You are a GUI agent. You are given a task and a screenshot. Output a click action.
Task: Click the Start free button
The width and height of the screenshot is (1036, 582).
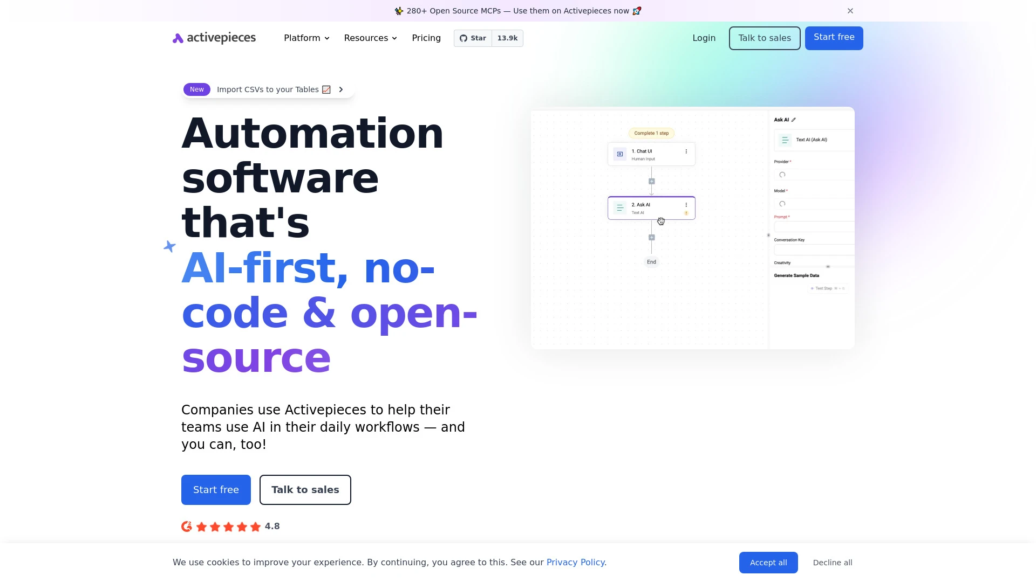click(834, 38)
